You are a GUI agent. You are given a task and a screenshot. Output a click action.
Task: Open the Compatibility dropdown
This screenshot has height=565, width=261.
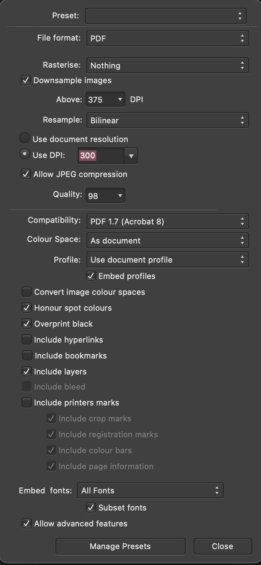pos(167,221)
